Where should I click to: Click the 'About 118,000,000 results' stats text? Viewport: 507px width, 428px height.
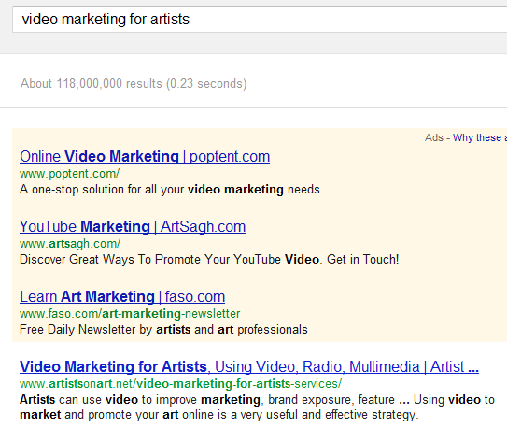click(x=134, y=84)
